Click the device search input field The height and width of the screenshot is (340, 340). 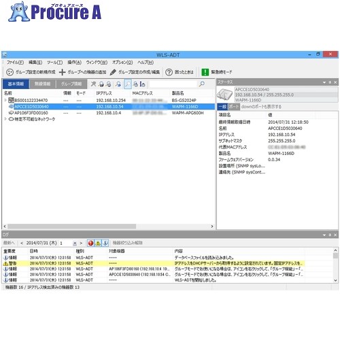[173, 84]
